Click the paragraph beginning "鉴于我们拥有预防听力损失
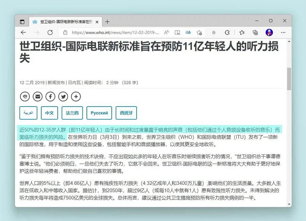Screen dimensions: 306x221 [x=150, y=164]
